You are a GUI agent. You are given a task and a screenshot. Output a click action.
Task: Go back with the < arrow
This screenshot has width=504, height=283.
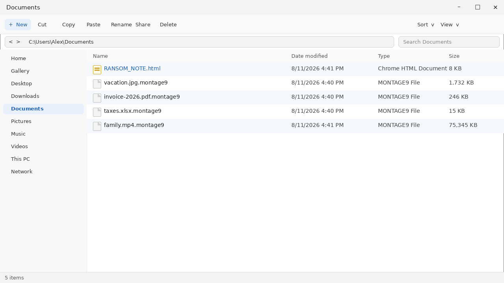coord(11,42)
